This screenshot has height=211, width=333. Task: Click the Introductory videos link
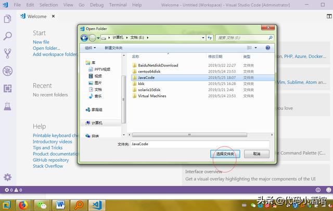[x=53, y=142]
